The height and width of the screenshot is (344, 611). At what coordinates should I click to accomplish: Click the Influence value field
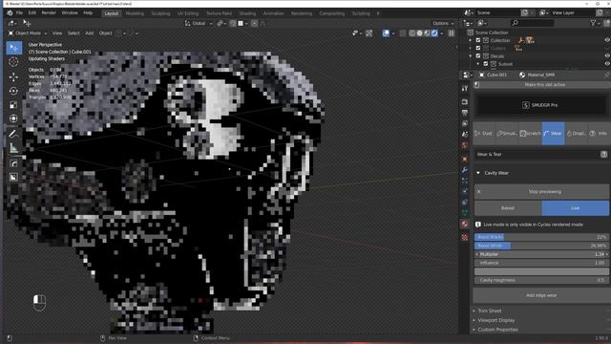(x=541, y=263)
